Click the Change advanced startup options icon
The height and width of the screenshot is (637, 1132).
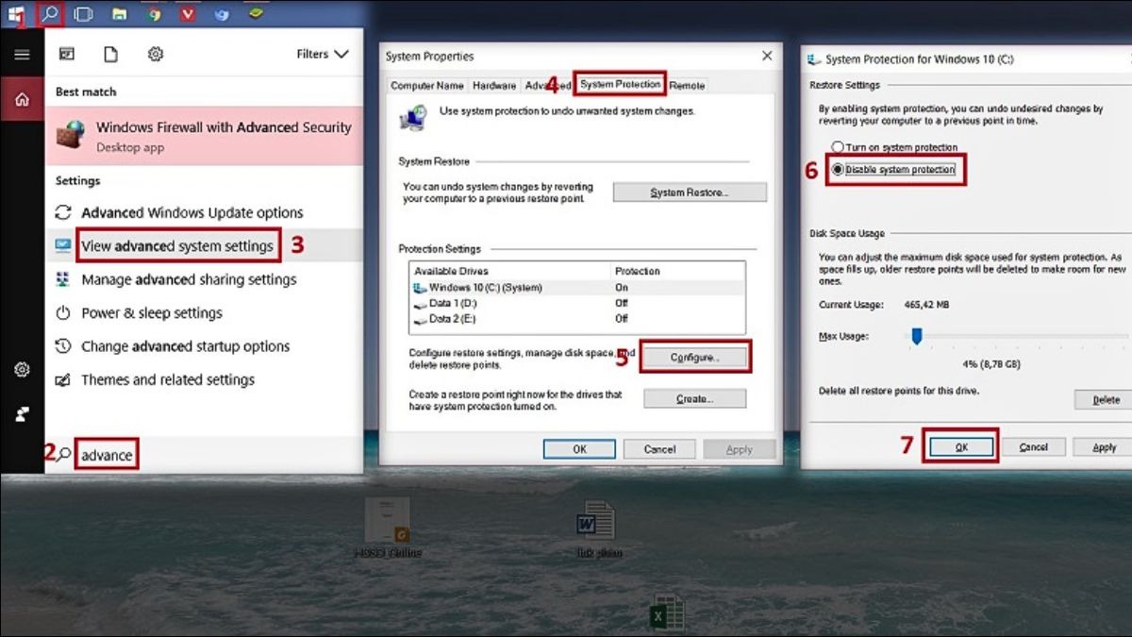(63, 346)
